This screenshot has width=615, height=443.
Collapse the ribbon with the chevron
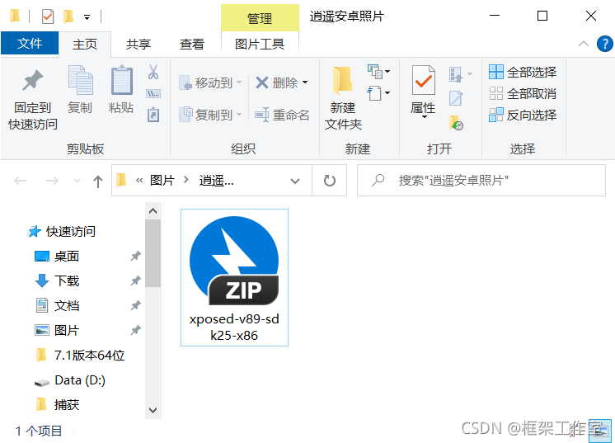coord(584,44)
